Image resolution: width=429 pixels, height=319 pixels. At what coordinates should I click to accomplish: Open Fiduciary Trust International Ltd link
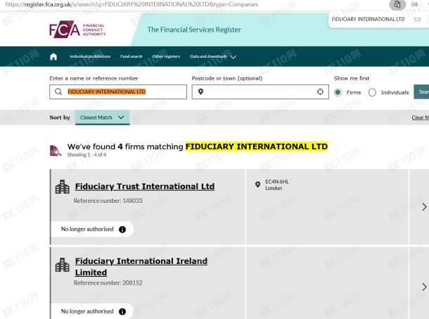145,187
